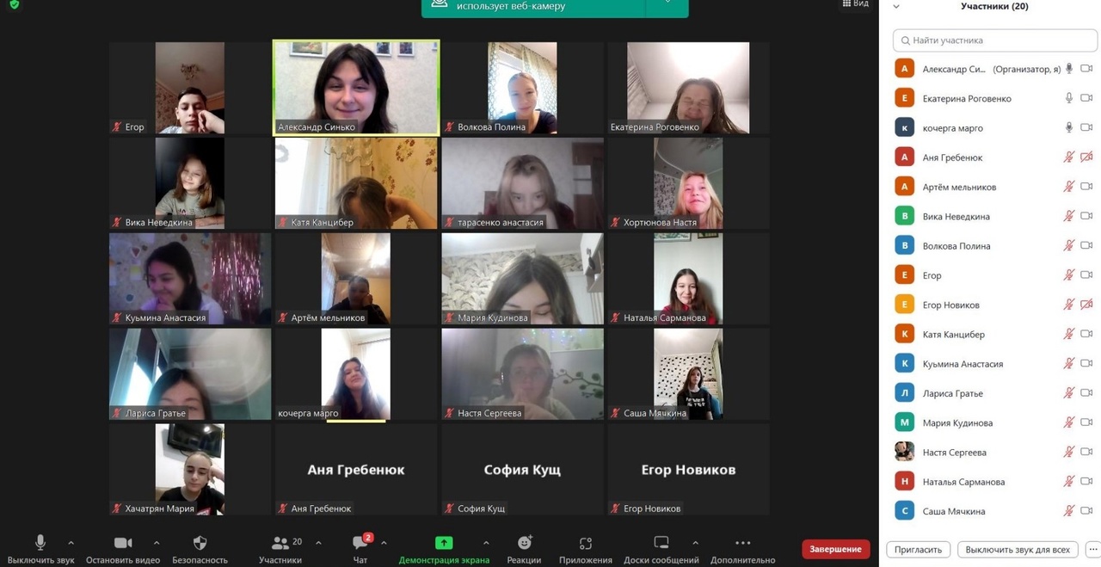1101x567 pixels.
Task: Open the Whiteboards (Доски сообщений) icon
Action: [x=661, y=543]
